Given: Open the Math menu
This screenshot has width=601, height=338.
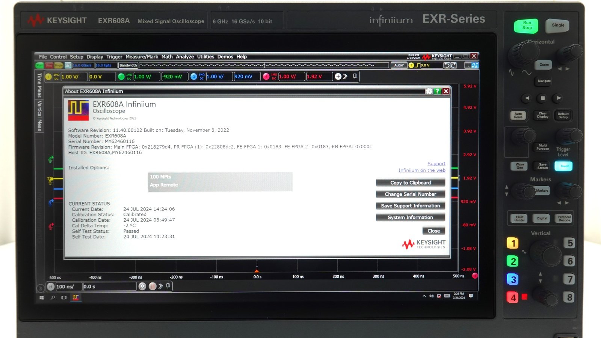Looking at the screenshot, I should click(x=167, y=57).
